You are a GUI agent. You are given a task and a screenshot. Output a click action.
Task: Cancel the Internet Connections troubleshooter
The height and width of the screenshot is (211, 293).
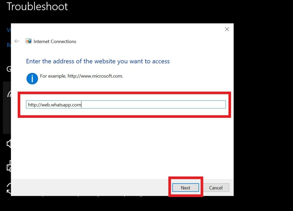216,188
